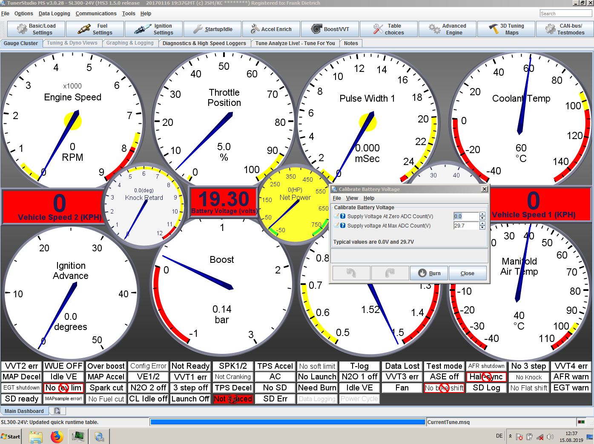This screenshot has height=444, width=594.
Task: Click the connection status icon in status bar
Action: pyautogui.click(x=581, y=422)
